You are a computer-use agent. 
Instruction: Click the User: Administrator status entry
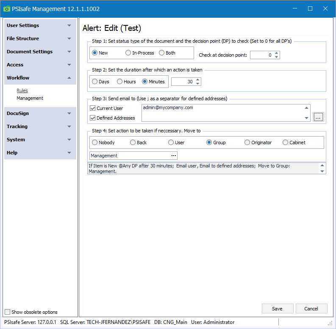click(213, 322)
